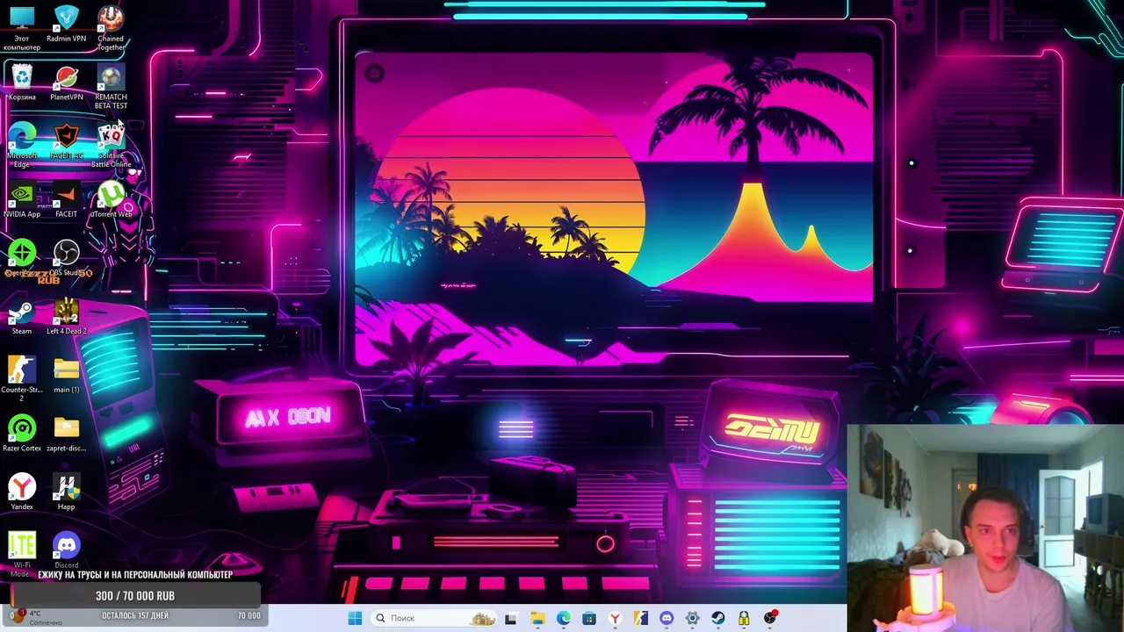The height and width of the screenshot is (632, 1124).
Task: Launch Razer Cortex desktop shortcut
Action: pos(22,433)
